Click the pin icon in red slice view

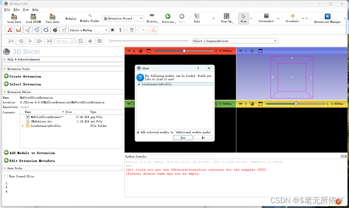coord(129,51)
